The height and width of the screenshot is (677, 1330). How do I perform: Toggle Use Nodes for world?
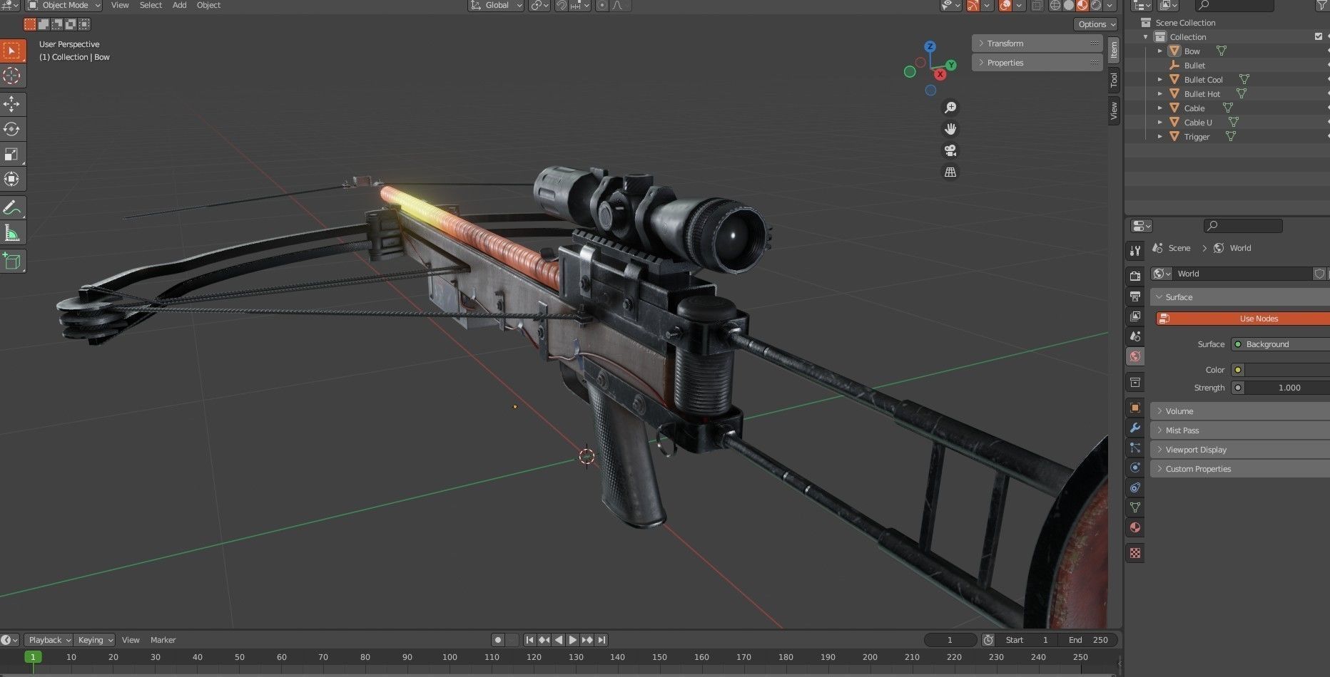pos(1242,319)
